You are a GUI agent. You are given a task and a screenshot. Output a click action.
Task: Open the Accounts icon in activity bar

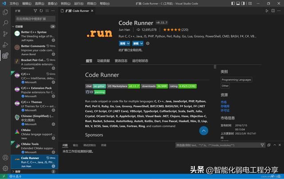coord(5,157)
